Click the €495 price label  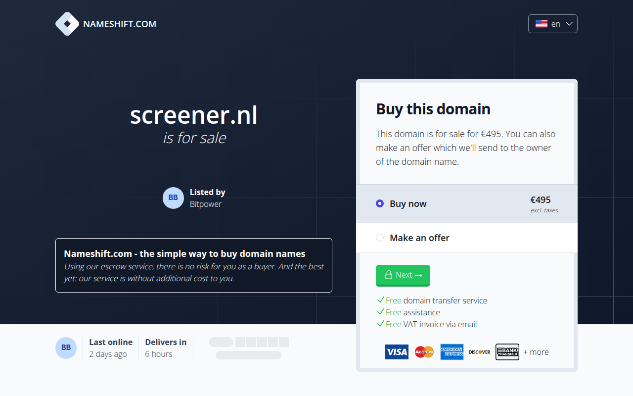pyautogui.click(x=541, y=200)
